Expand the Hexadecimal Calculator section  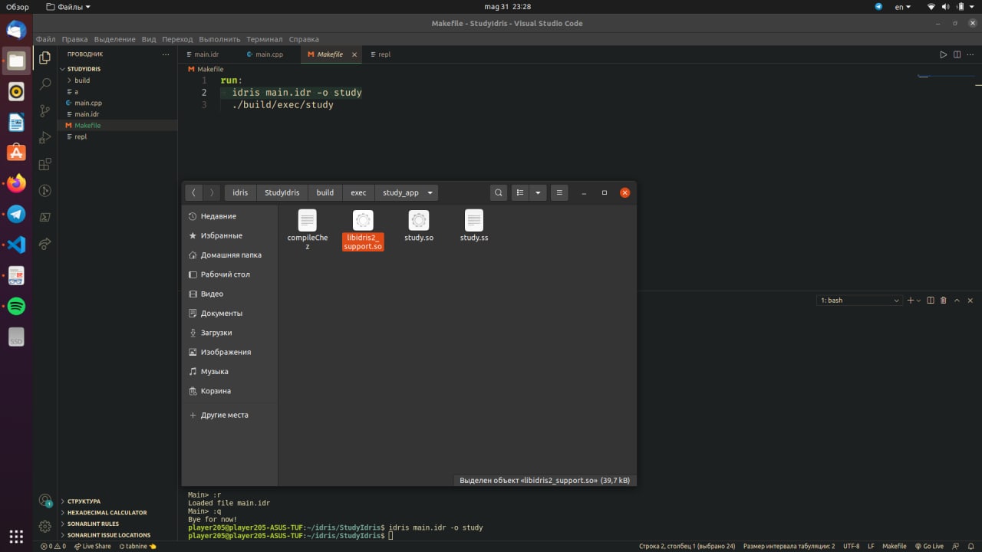click(107, 513)
